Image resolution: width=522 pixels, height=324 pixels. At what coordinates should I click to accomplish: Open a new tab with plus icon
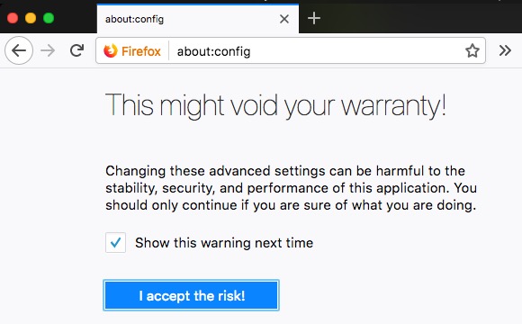coord(314,18)
